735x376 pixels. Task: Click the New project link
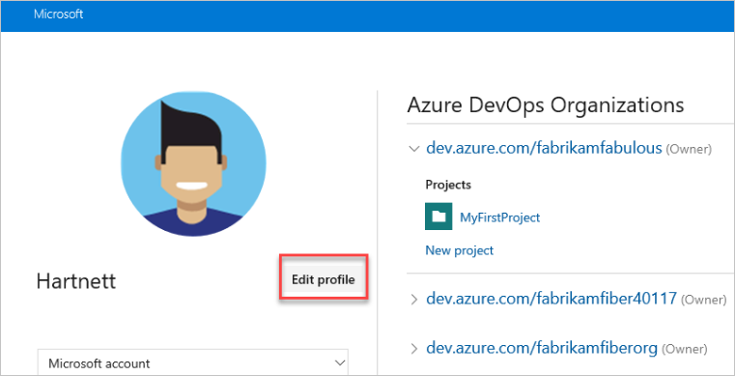pos(460,250)
